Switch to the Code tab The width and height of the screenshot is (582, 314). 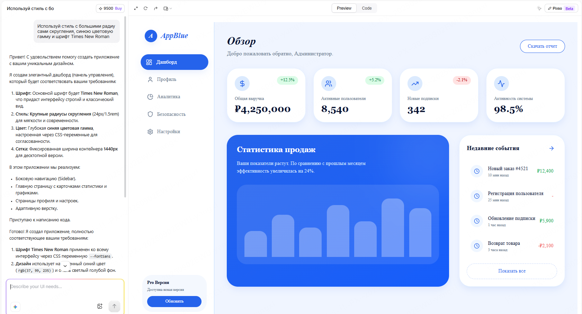pyautogui.click(x=367, y=8)
